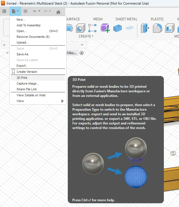Switch to the MESH ribbon tab
This screenshot has height=207, width=179.
pos(98,19)
